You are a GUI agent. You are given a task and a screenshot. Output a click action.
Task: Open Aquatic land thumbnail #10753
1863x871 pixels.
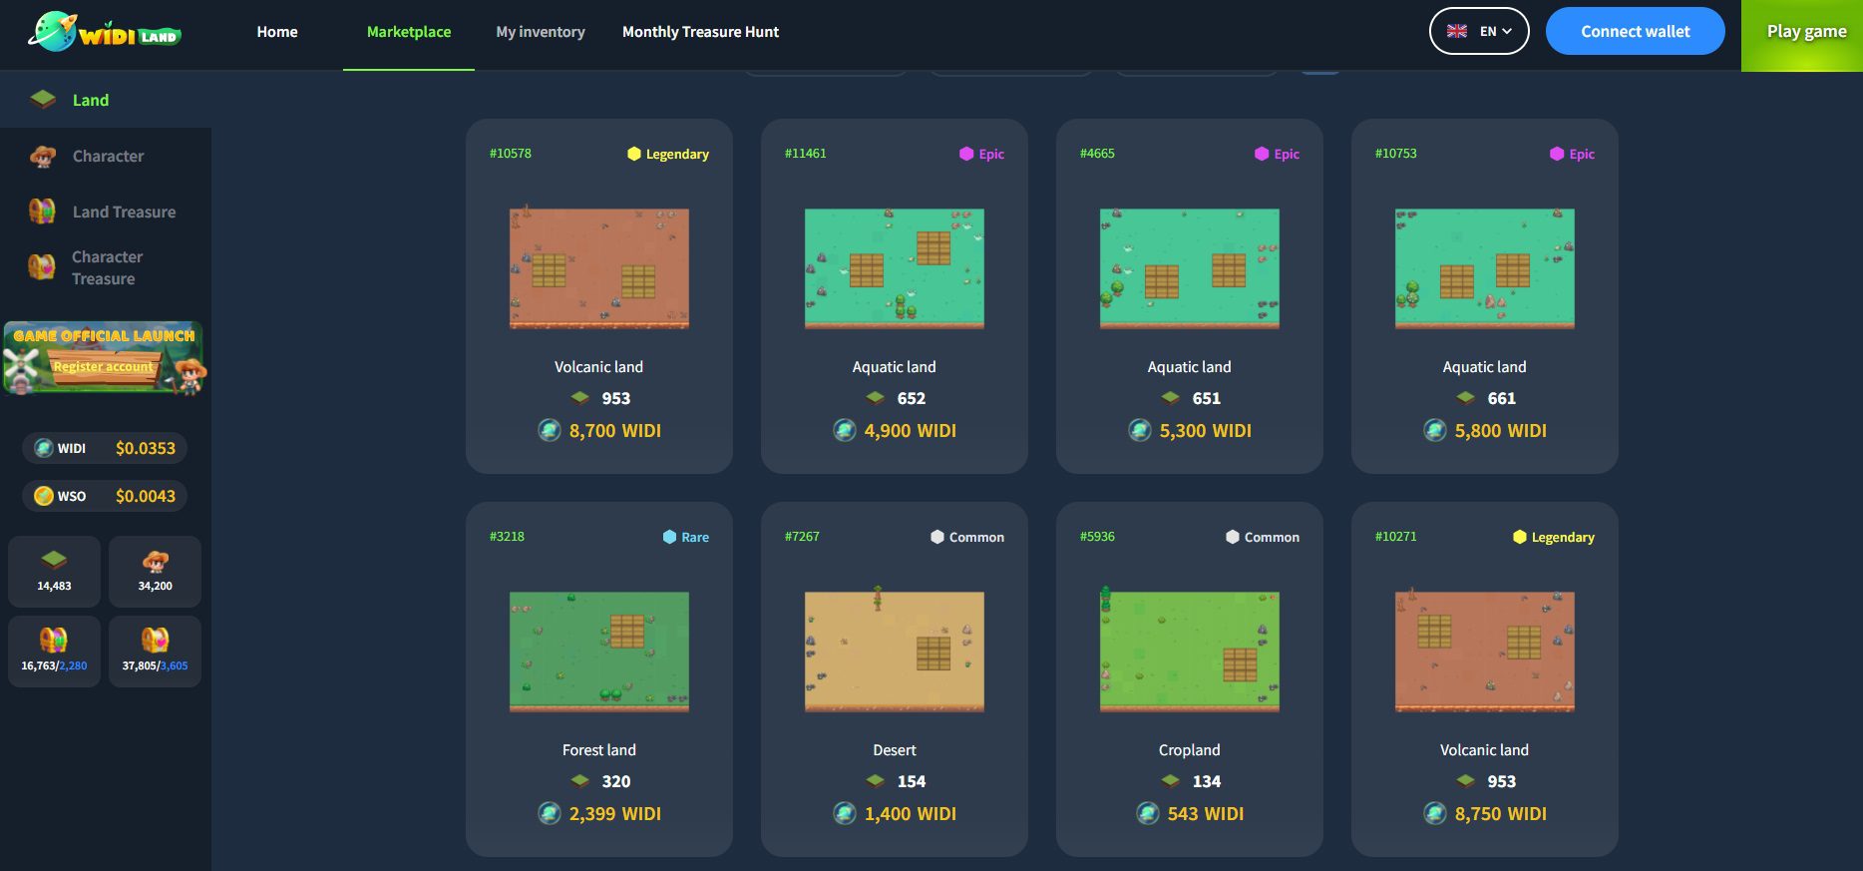pos(1485,268)
